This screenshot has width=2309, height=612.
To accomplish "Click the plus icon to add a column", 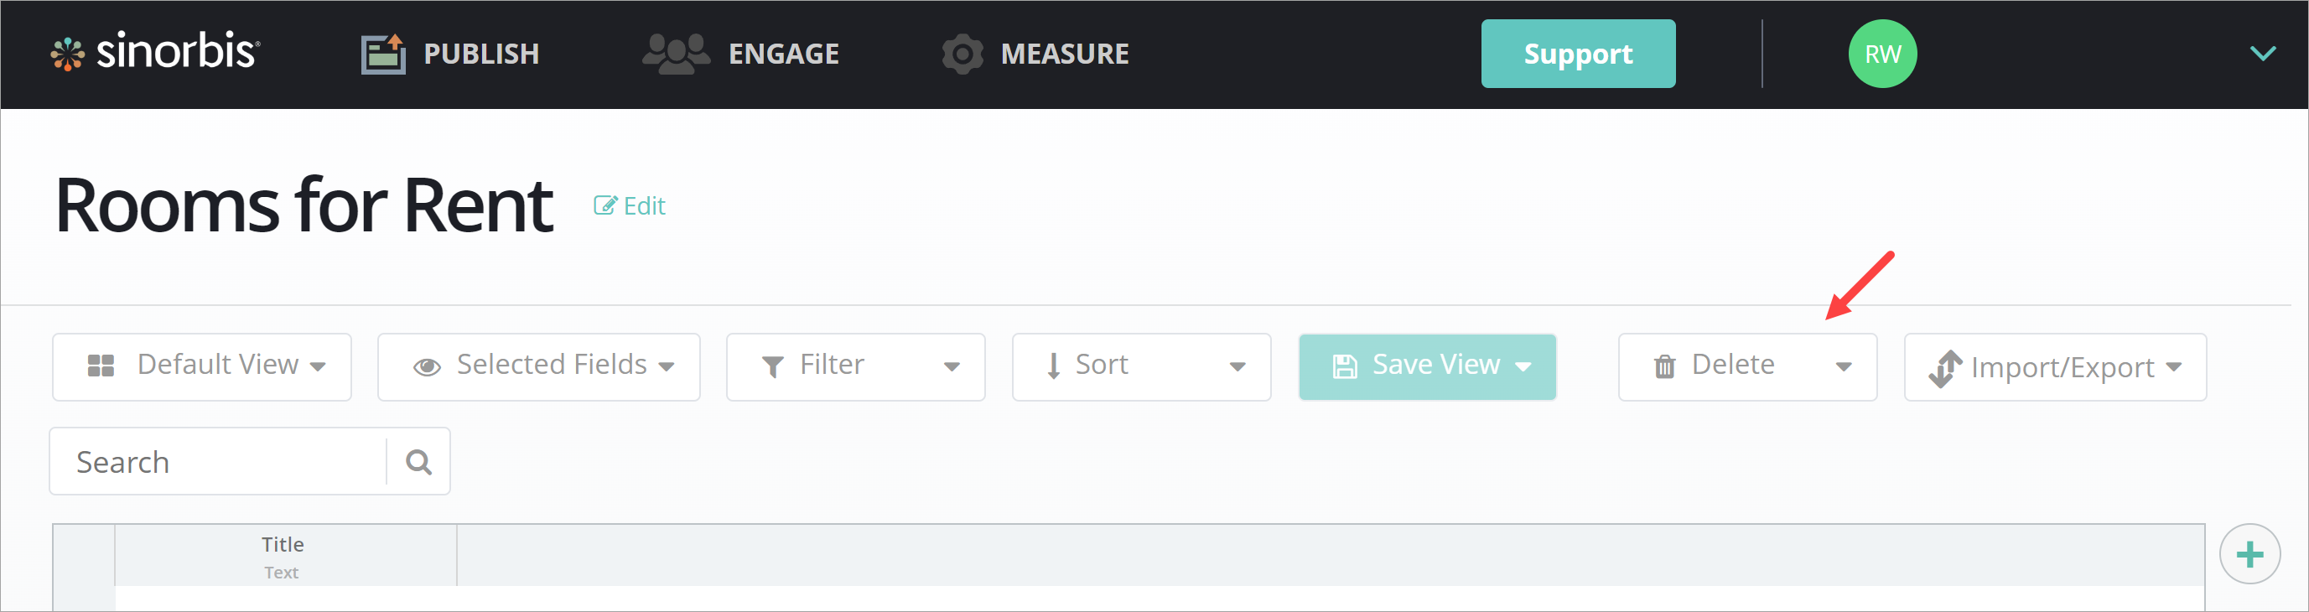I will pos(2249,555).
